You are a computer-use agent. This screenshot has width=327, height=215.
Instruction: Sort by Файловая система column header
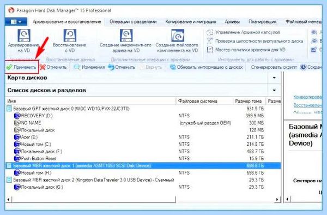pos(204,101)
